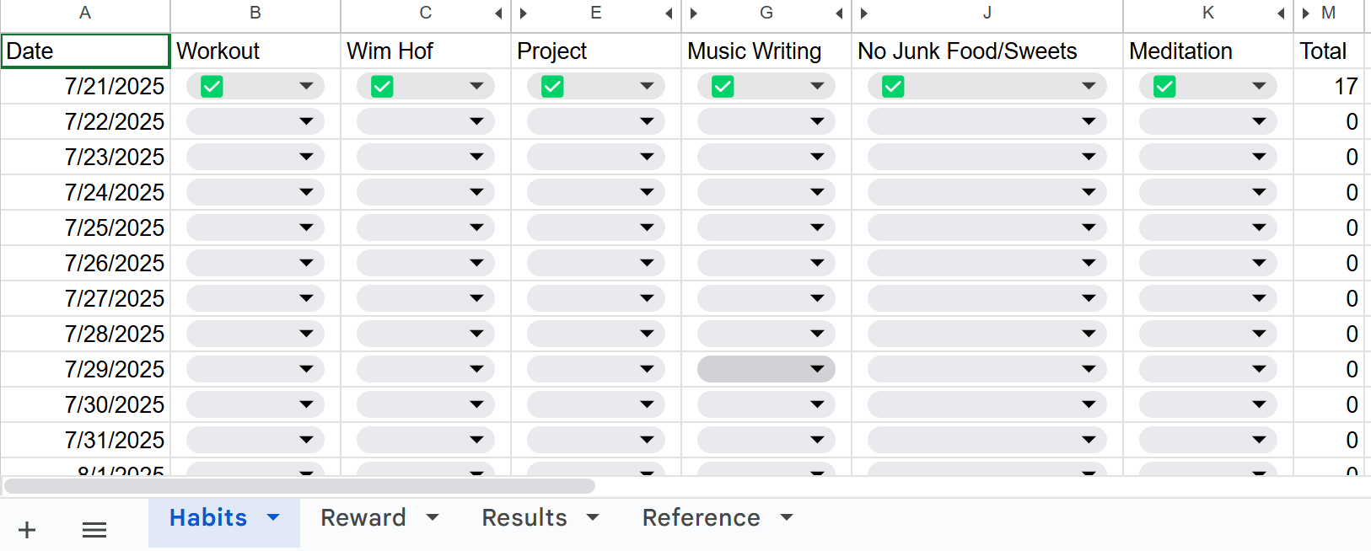Add a new sheet with plus icon

(27, 530)
